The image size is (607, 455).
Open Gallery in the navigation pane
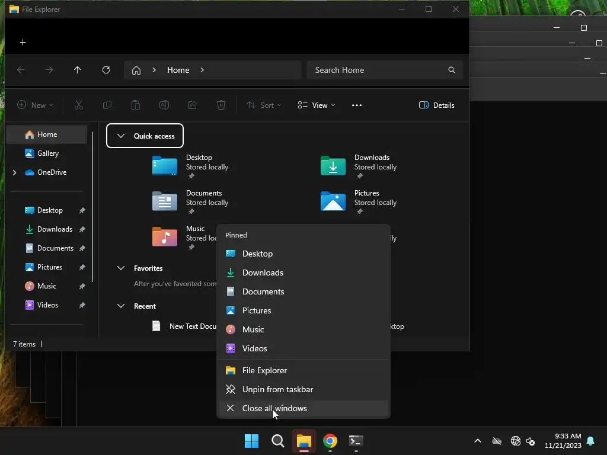coord(47,153)
